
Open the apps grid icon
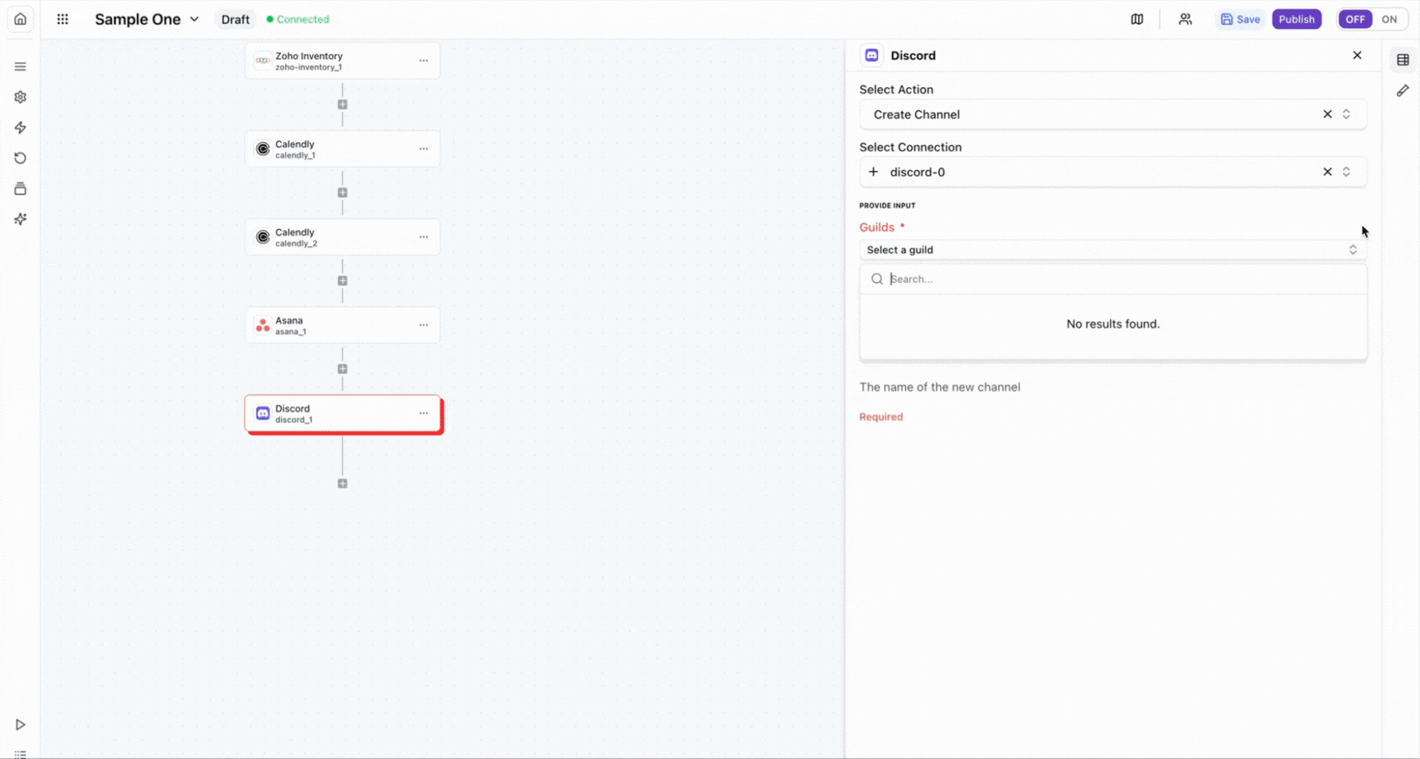(63, 19)
